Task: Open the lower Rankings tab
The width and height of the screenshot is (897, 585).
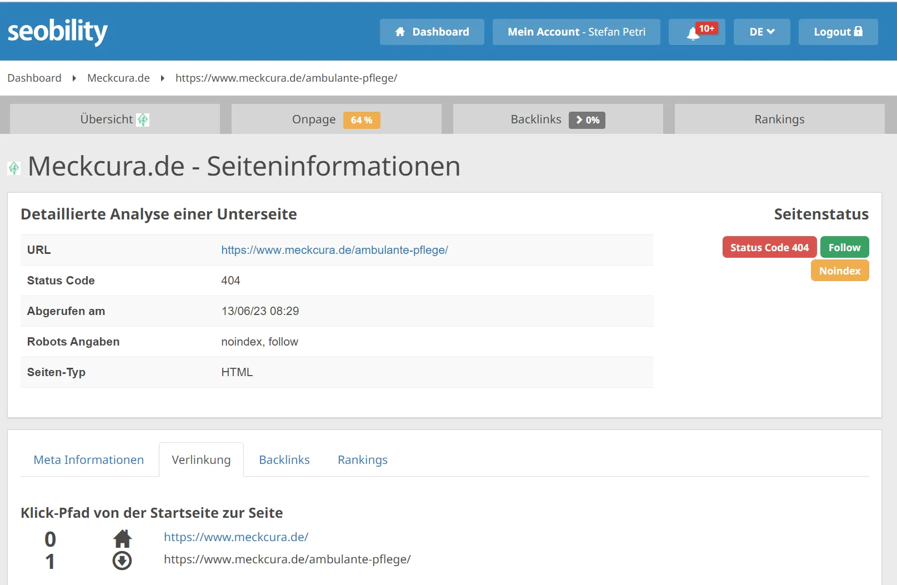Action: click(x=363, y=459)
